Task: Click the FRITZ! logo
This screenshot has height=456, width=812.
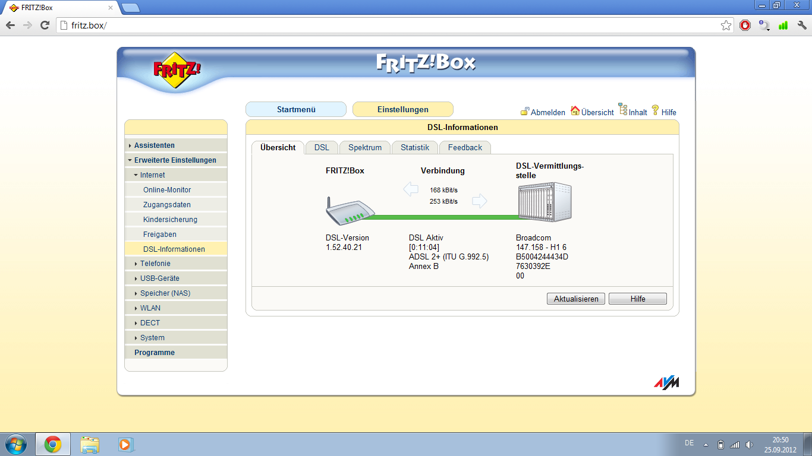Action: click(177, 70)
